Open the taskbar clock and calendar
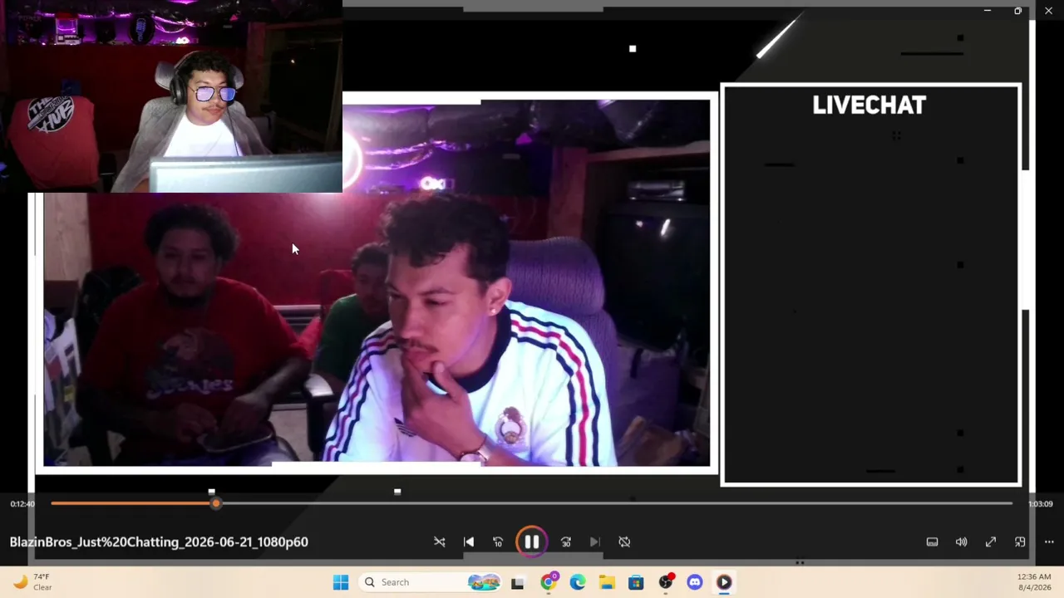The image size is (1064, 598). coord(1034,582)
